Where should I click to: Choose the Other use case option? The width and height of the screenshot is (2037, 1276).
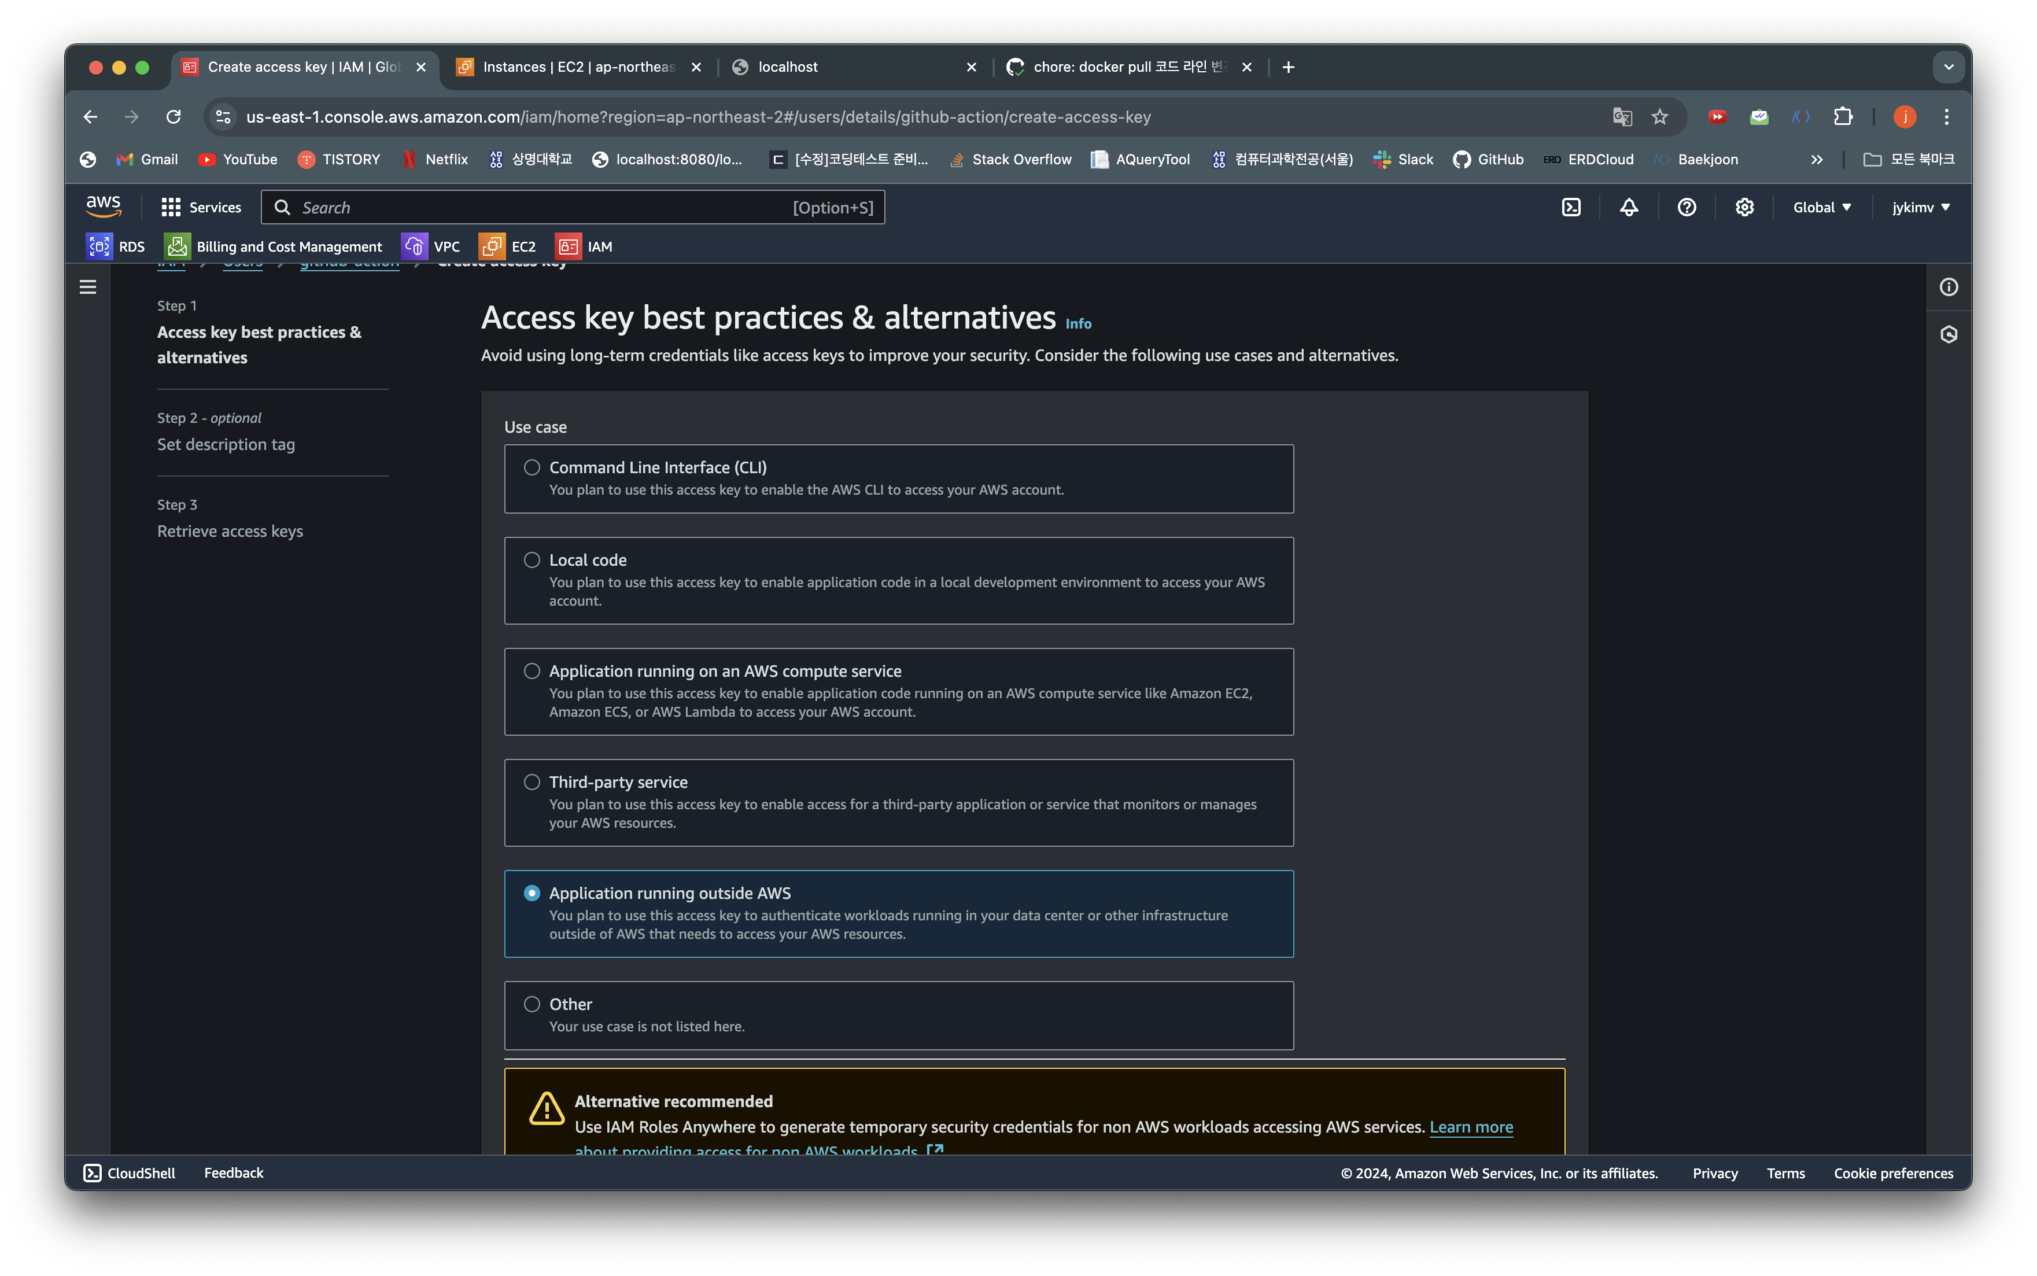(532, 1004)
